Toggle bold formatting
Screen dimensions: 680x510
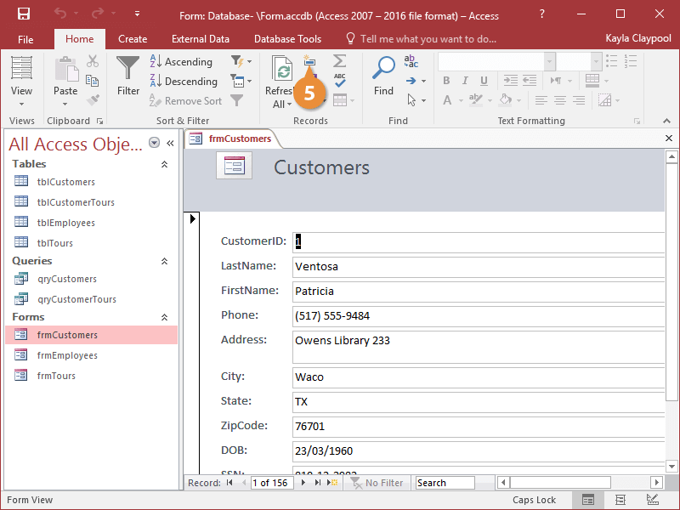pyautogui.click(x=445, y=80)
